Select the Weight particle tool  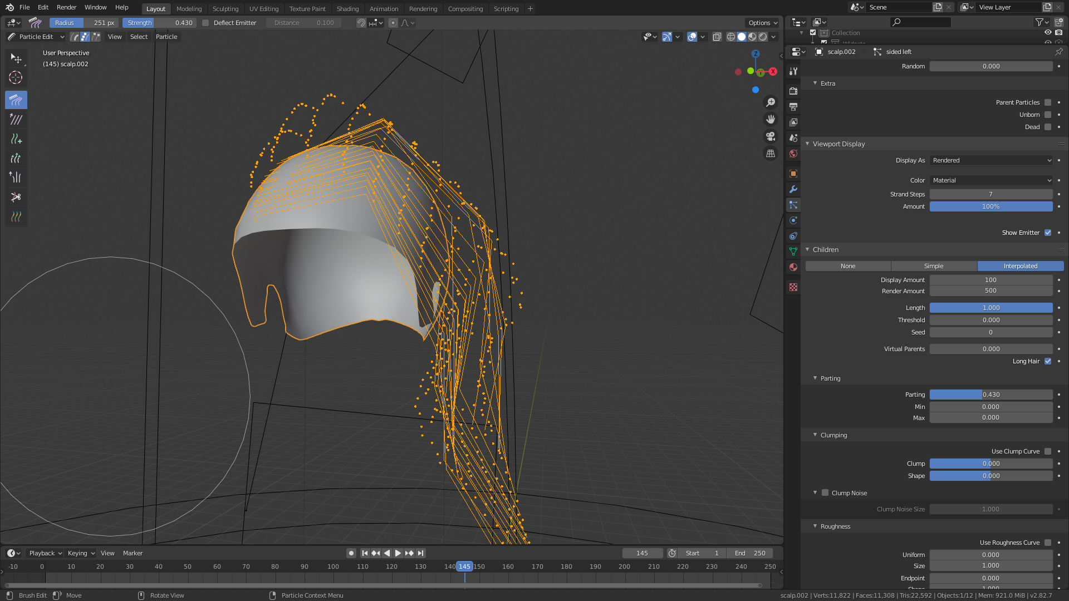[16, 216]
